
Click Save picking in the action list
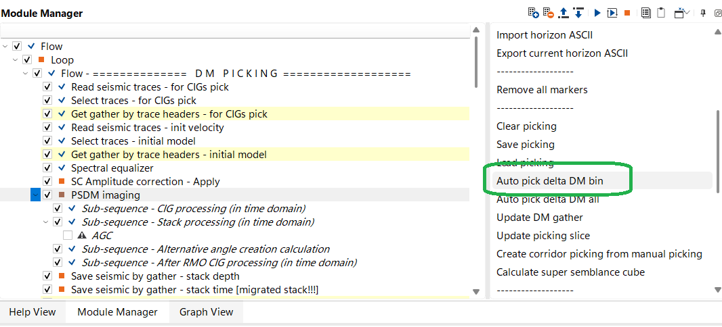click(526, 145)
